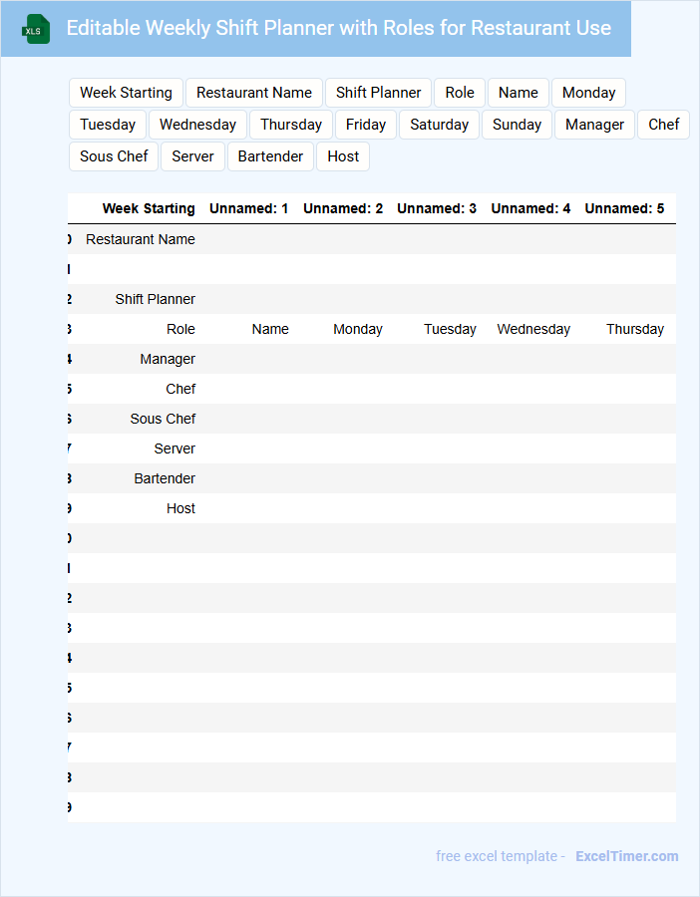Screen dimensions: 700x897
Task: Click the Week Starting column header
Action: (149, 208)
